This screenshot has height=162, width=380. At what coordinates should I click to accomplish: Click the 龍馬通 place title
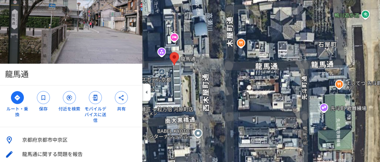coord(17,75)
